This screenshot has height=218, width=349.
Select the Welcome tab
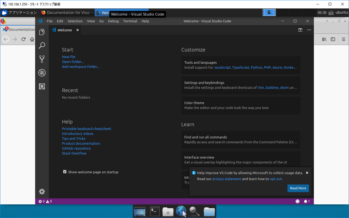click(65, 30)
